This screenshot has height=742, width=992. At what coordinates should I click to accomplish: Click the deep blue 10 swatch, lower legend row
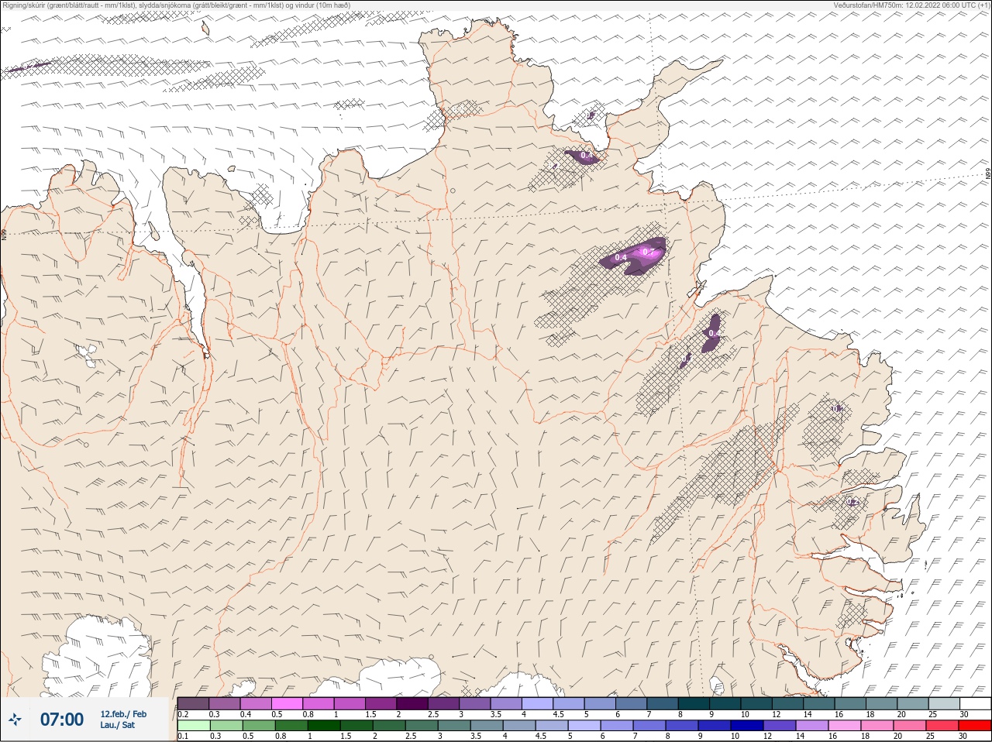pos(746,726)
